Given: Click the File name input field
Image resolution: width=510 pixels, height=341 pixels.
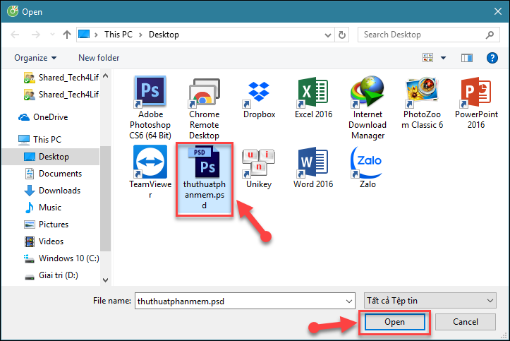Looking at the screenshot, I should tap(240, 301).
